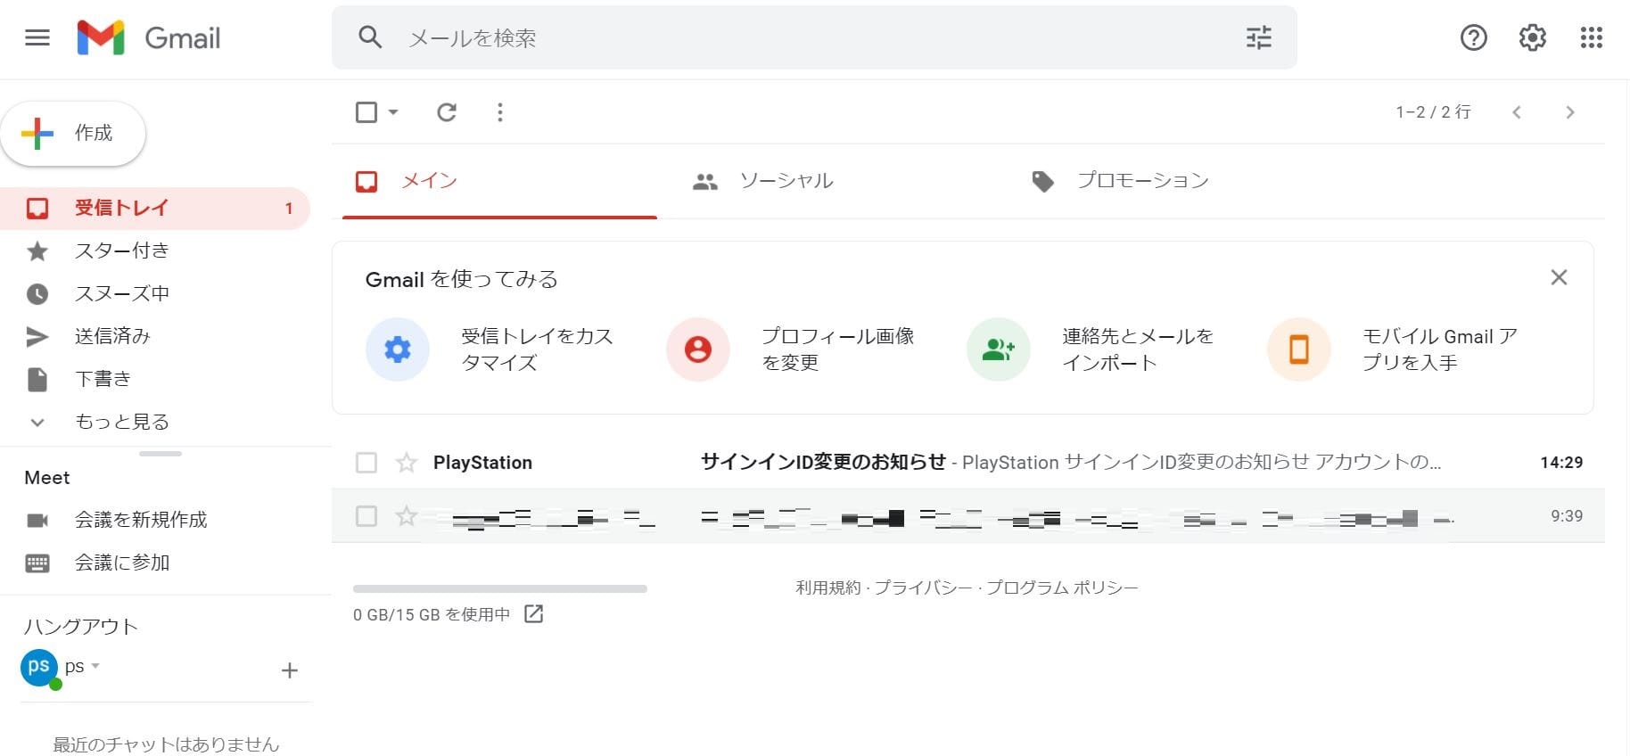Image resolution: width=1630 pixels, height=756 pixels.
Task: Select the 9:39 email checkbox
Action: [366, 516]
